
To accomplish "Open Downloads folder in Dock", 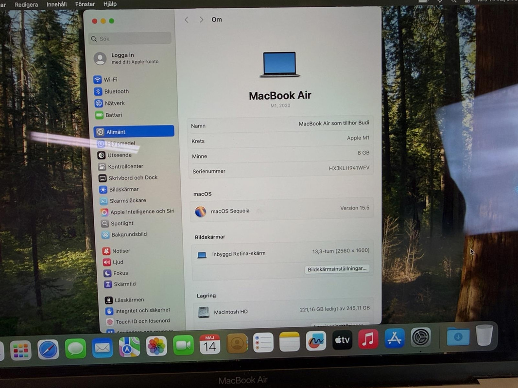I will tap(458, 336).
